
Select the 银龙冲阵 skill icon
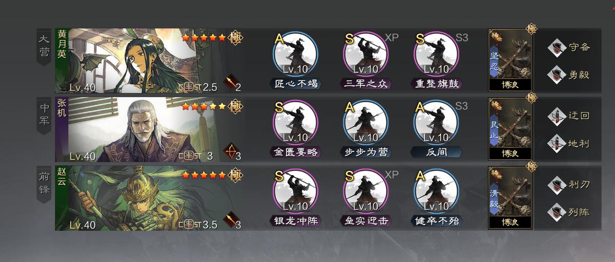(295, 191)
